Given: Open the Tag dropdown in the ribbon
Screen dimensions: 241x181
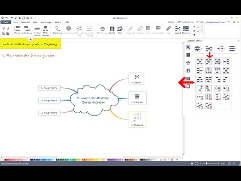Looking at the screenshot, I should tap(168, 36).
